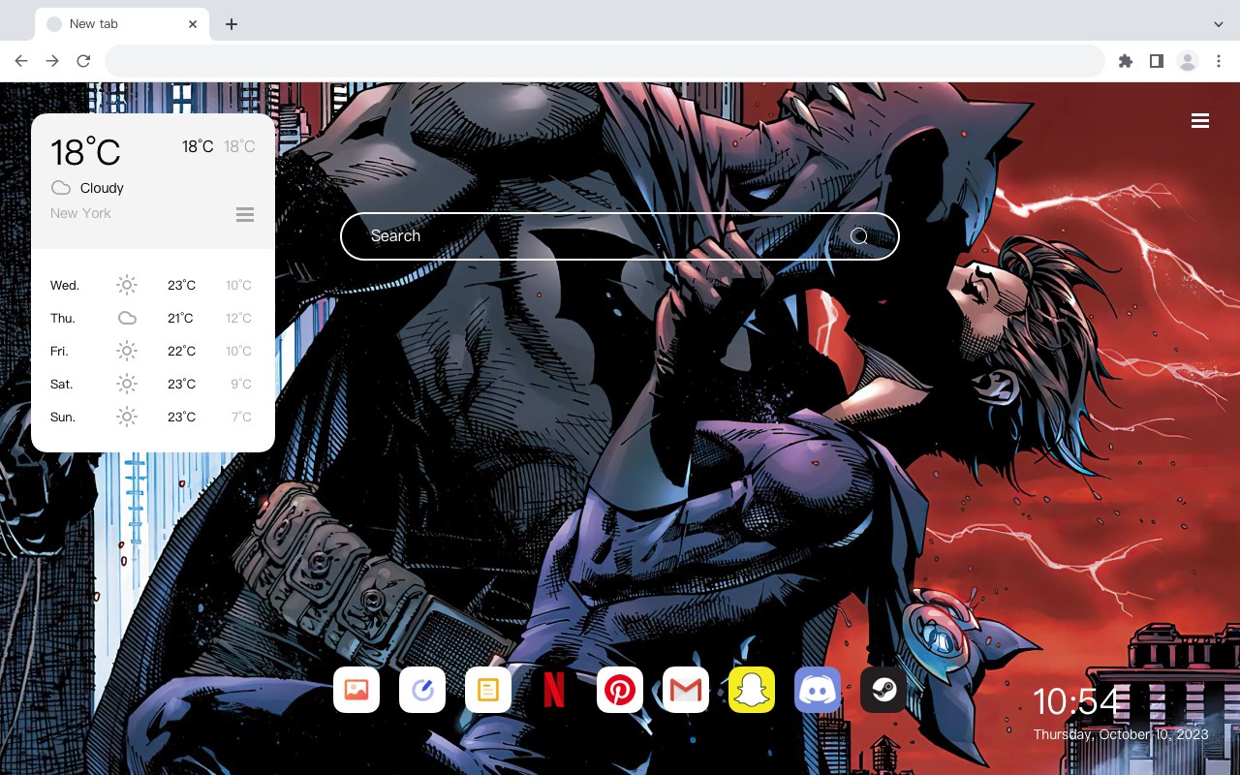
Task: Click the cloud icon beside Cloudy
Action: [61, 188]
